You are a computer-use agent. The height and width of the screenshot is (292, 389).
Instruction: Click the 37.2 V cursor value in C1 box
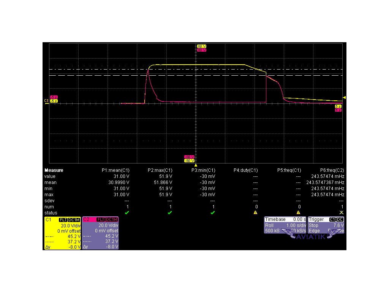click(74, 241)
